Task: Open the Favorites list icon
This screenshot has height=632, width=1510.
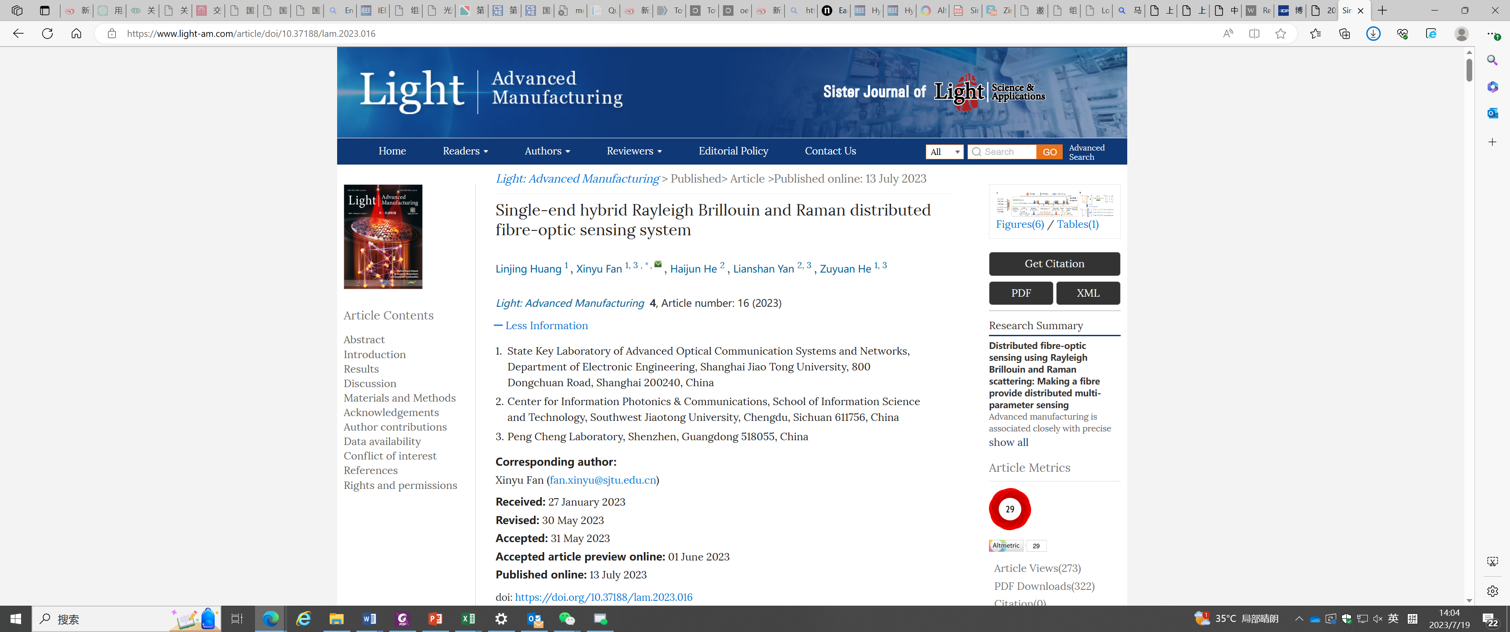Action: [1316, 33]
